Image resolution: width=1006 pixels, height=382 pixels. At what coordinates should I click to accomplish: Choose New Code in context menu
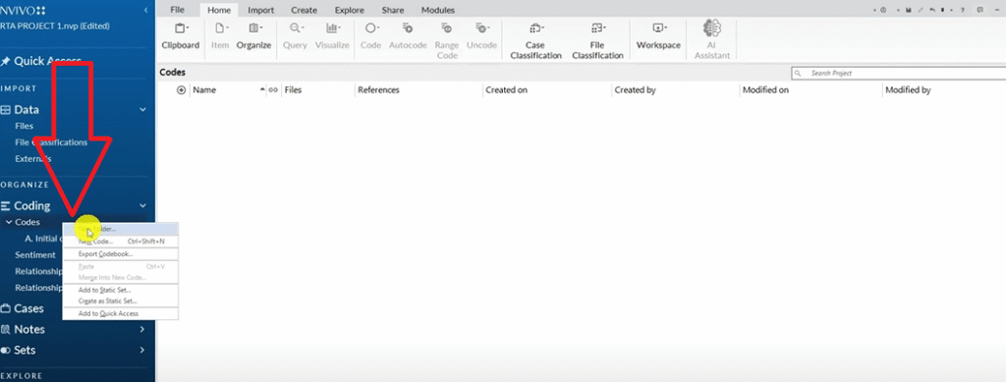(120, 242)
